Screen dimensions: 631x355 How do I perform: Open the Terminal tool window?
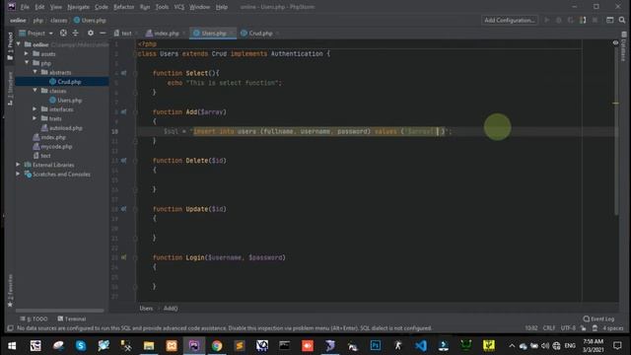click(72, 319)
